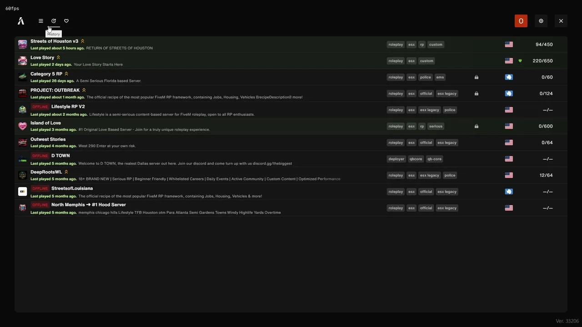Click the 'police' tag on DeepRootsWL row

[x=450, y=175]
